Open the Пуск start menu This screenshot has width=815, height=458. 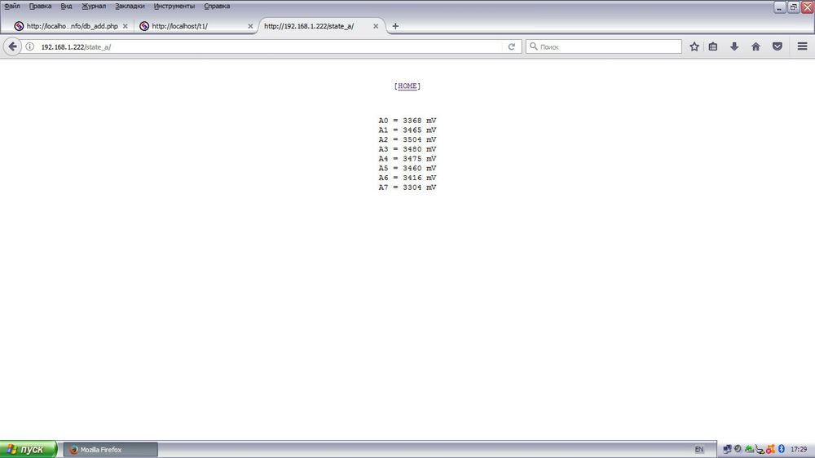click(x=29, y=449)
